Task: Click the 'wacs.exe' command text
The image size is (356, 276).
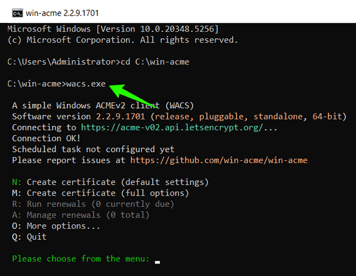Action: [86, 84]
